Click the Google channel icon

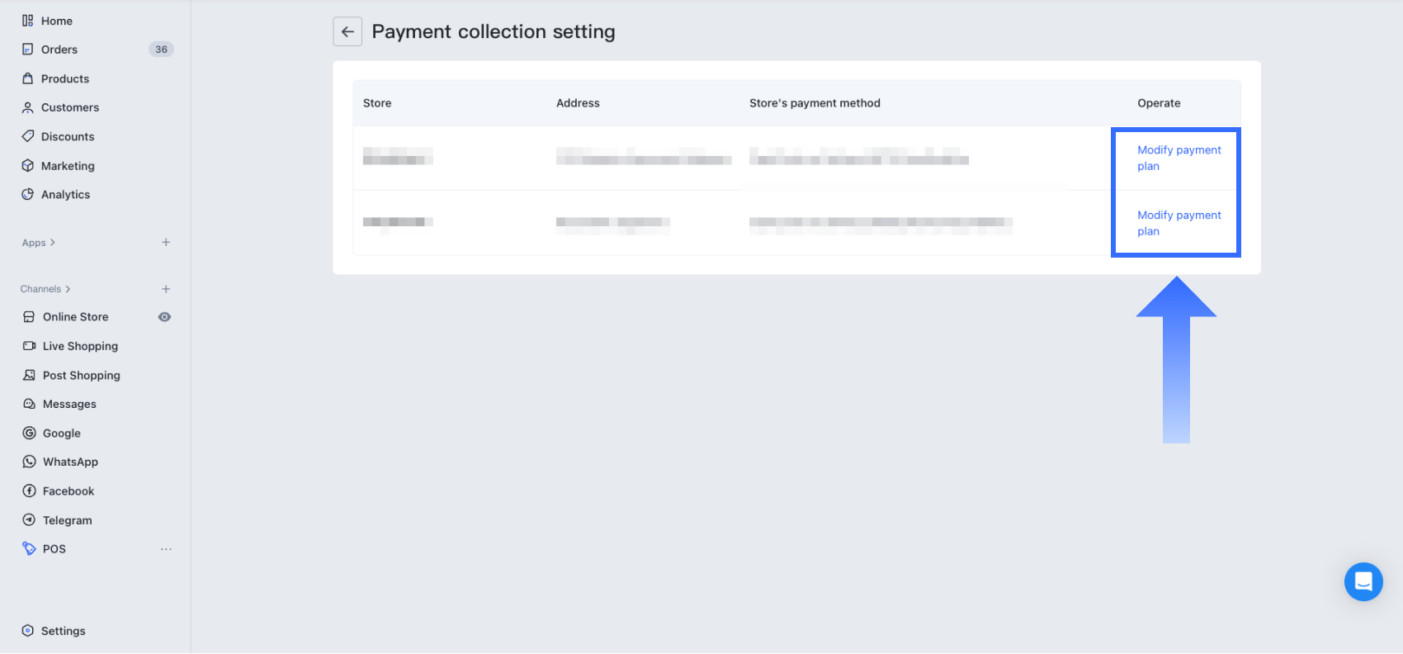click(30, 433)
